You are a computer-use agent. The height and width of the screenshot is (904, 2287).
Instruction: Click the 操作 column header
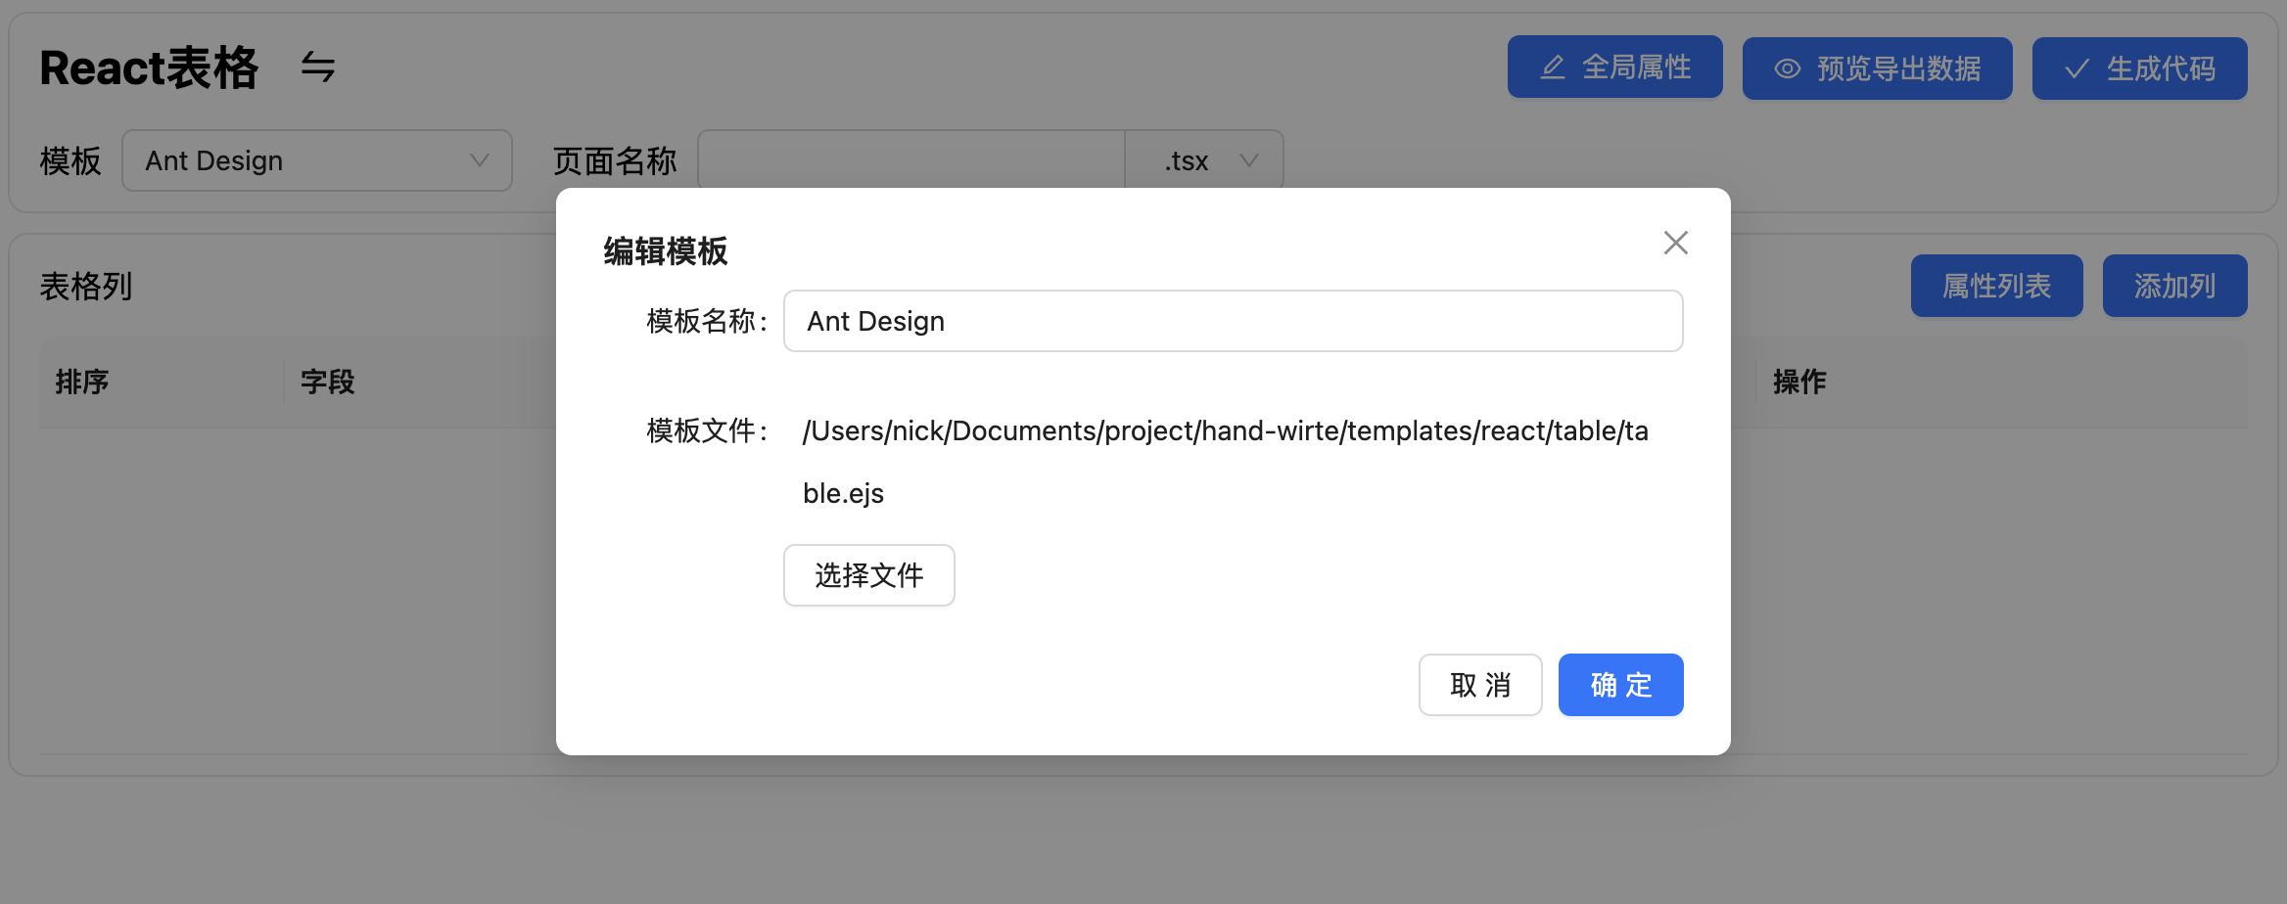click(1799, 382)
